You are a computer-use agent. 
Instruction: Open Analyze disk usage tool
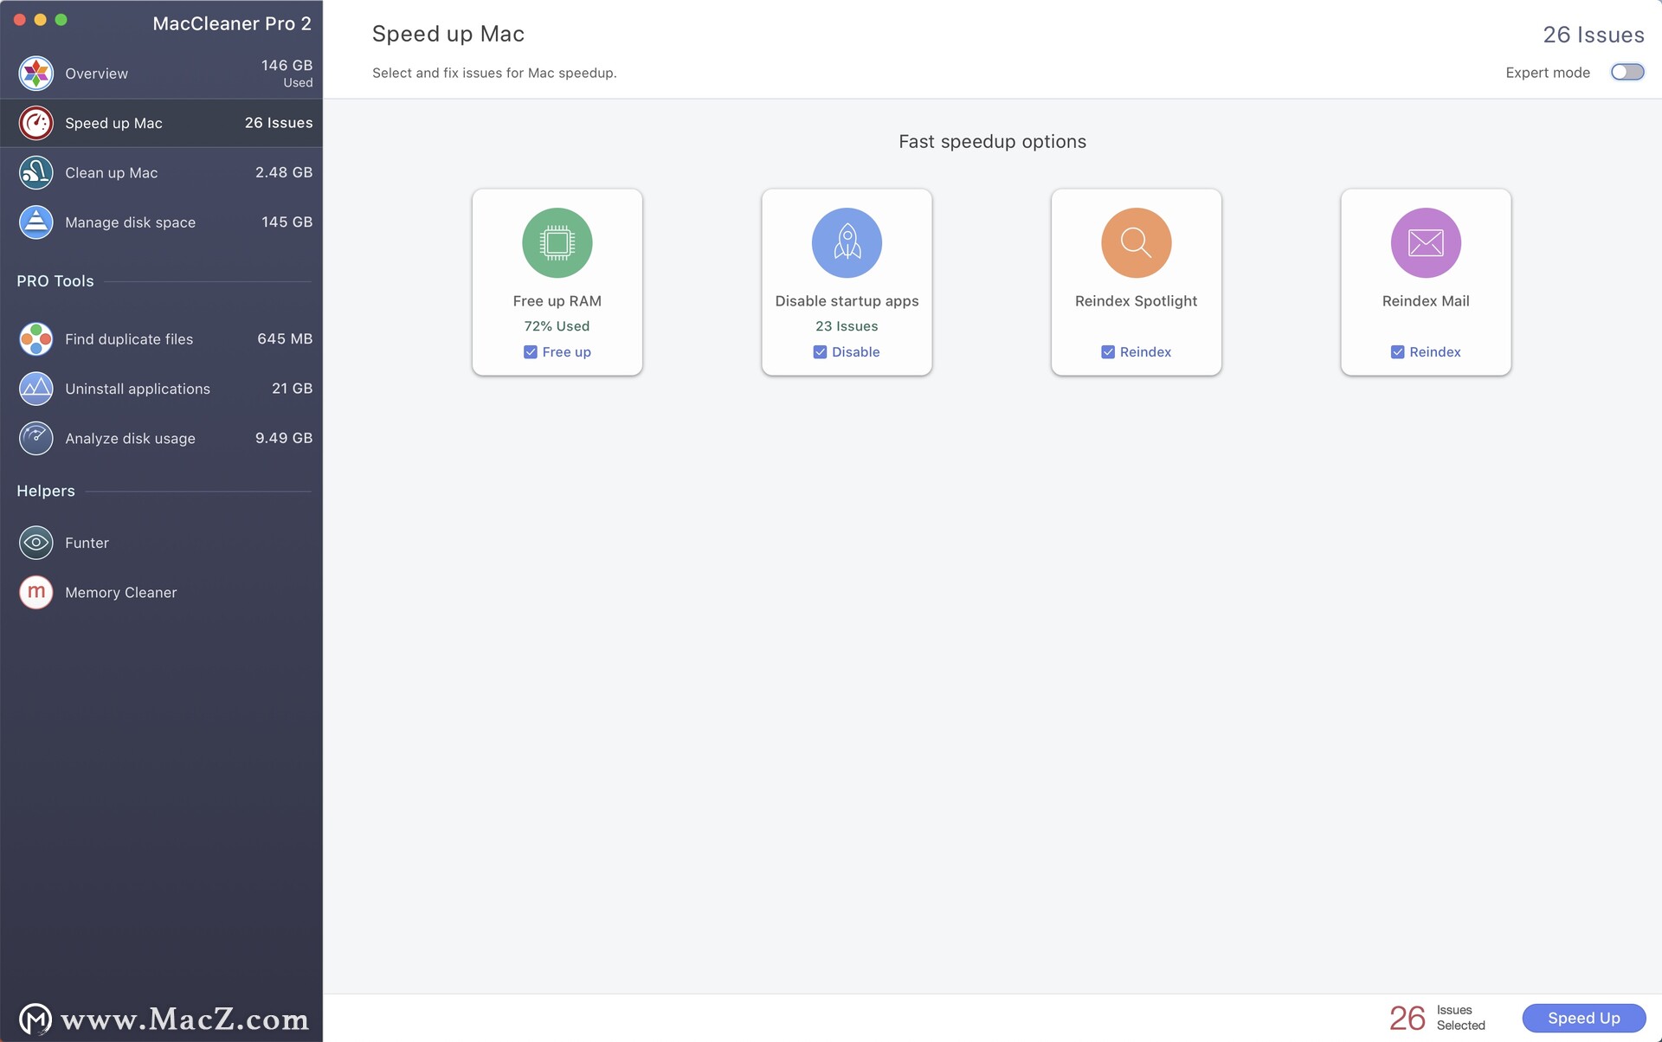pos(161,439)
